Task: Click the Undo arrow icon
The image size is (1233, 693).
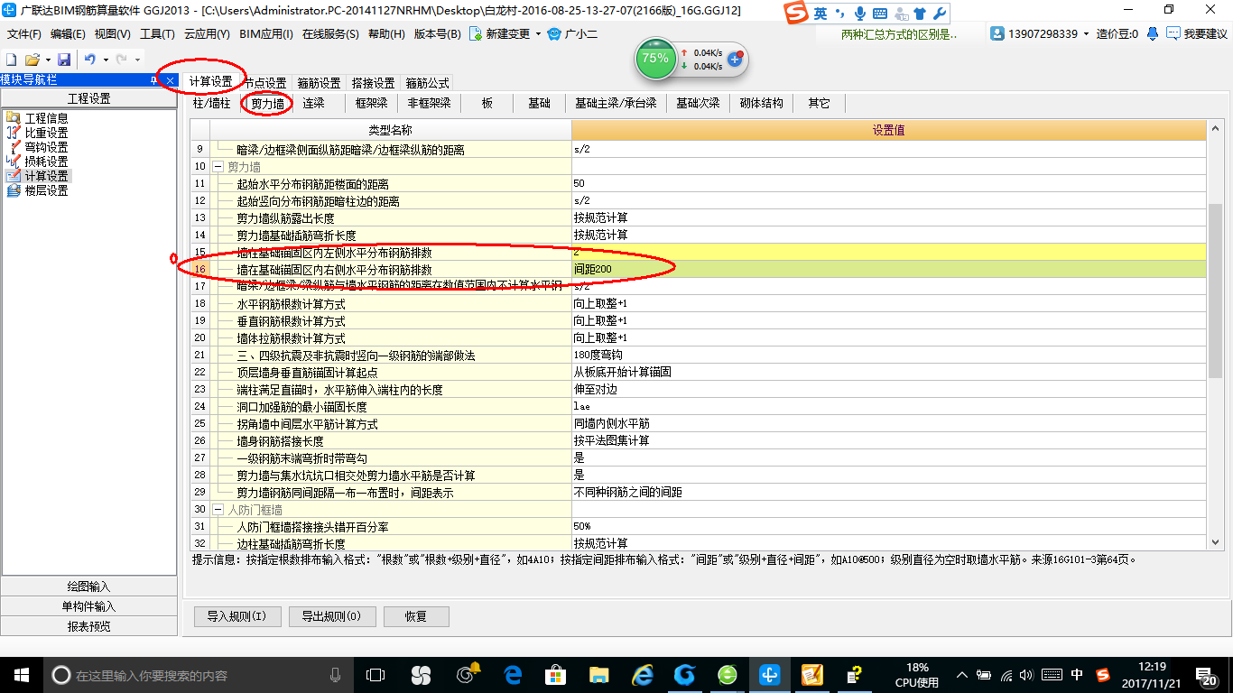Action: coord(89,59)
